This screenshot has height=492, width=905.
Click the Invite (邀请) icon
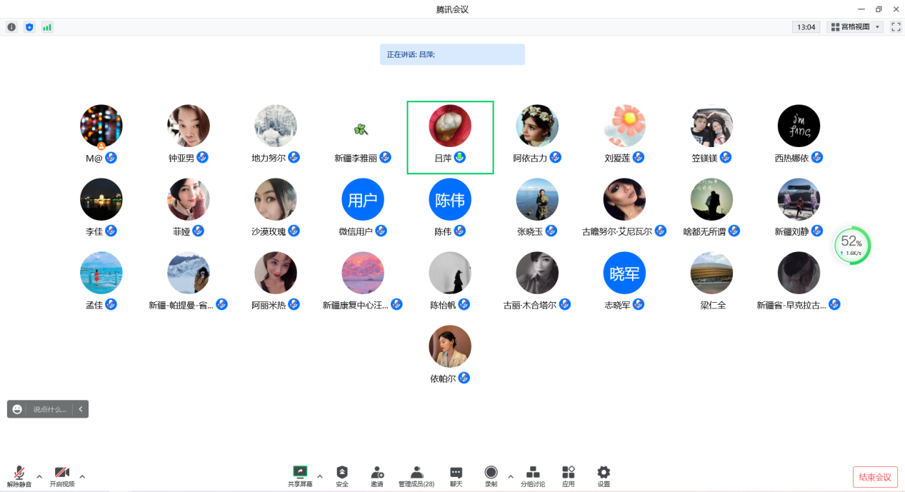[377, 473]
